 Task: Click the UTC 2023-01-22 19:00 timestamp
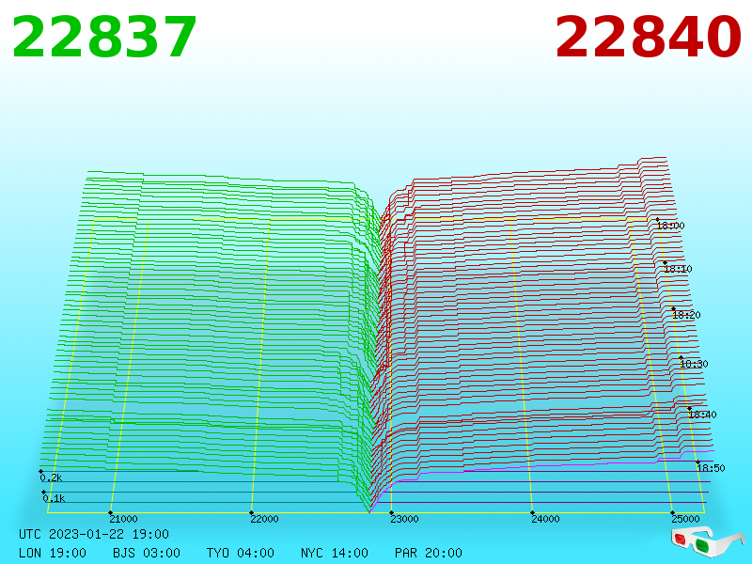click(94, 534)
